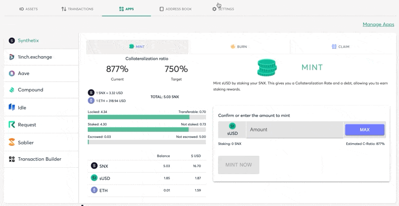Image resolution: width=399 pixels, height=206 pixels.
Task: Click the Settings gear icon
Action: (x=214, y=9)
